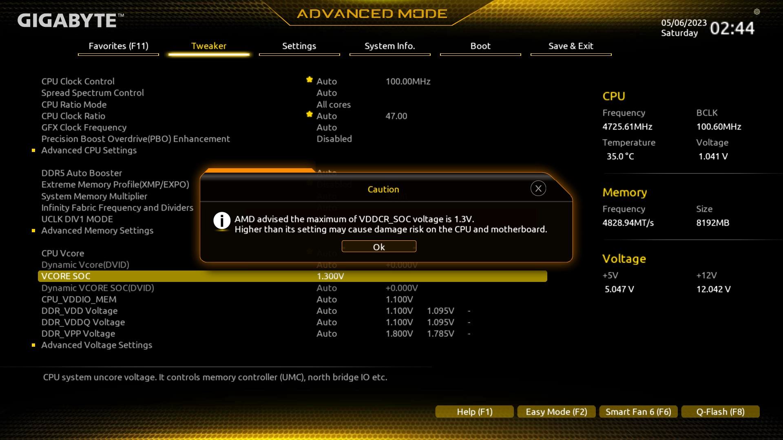Select DDR_VPP Voltage row

pyautogui.click(x=292, y=334)
